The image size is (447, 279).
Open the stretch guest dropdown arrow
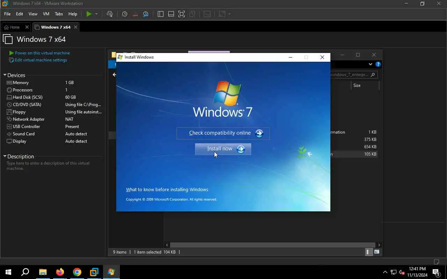[229, 14]
